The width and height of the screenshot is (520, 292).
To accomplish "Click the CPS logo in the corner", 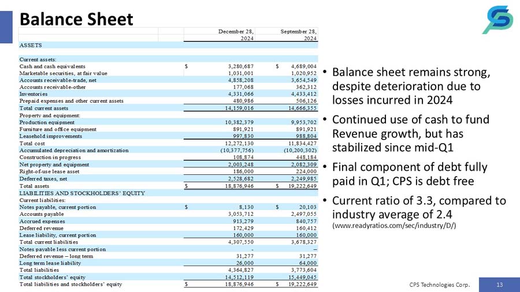I will [497, 21].
